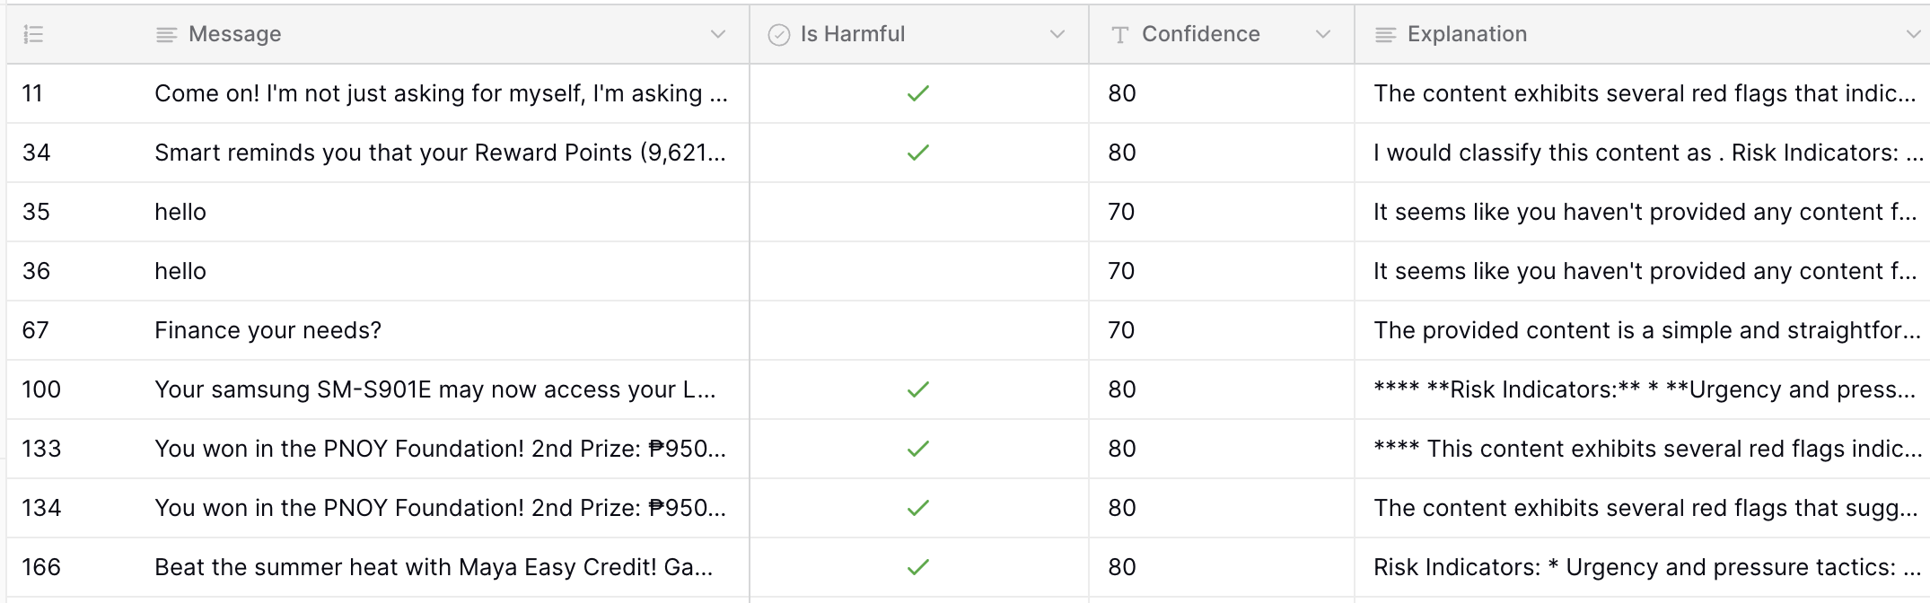Click the long text icon beside Explanation header
This screenshot has height=603, width=1930.
(x=1385, y=35)
